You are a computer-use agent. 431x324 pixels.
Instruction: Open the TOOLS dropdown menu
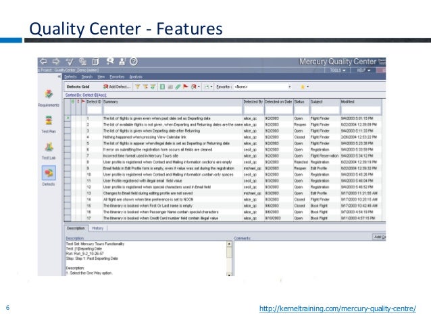point(338,70)
